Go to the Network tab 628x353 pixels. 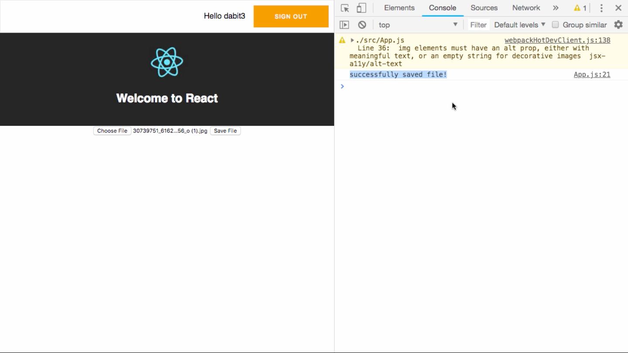tap(526, 8)
